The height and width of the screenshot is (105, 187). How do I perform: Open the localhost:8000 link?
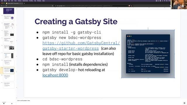click(x=55, y=75)
